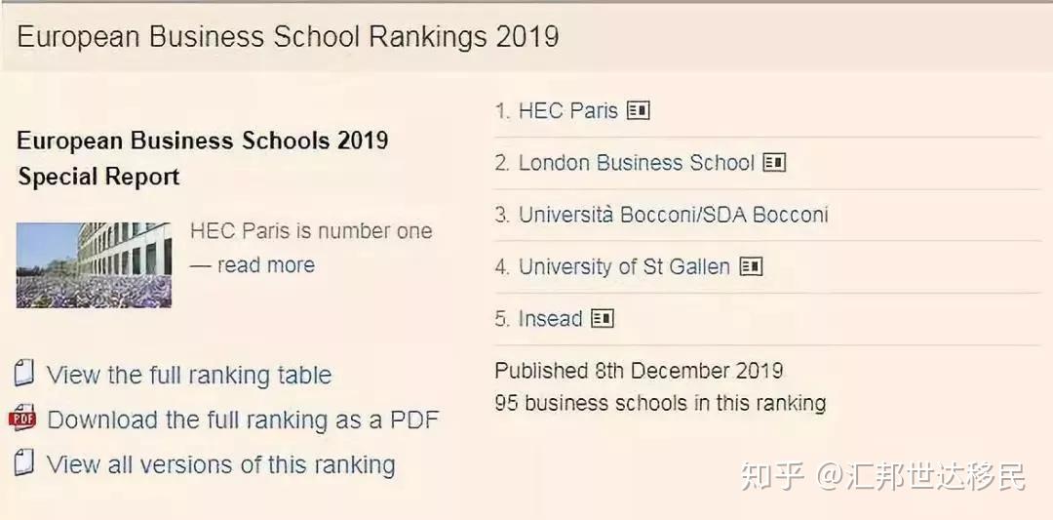Screen dimensions: 1053x520
Task: Open London Business School ranking entry
Action: pos(636,163)
